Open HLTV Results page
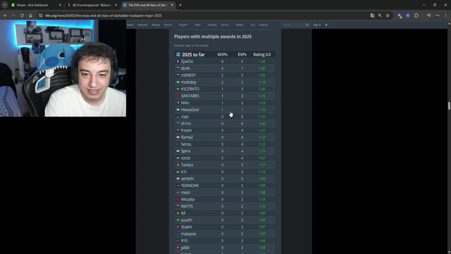 coord(156,25)
